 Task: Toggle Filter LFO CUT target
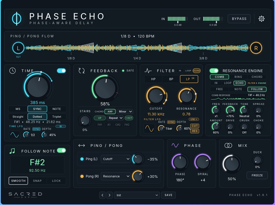[x=195, y=126]
